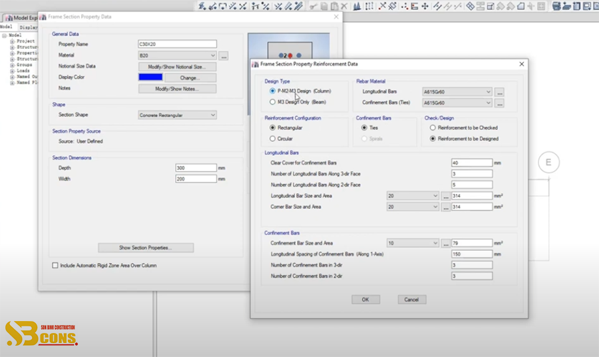599x357 pixels.
Task: Click Modify/Show Notional Size button
Action: 177,67
